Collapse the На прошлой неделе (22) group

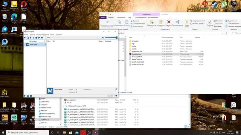(64, 106)
